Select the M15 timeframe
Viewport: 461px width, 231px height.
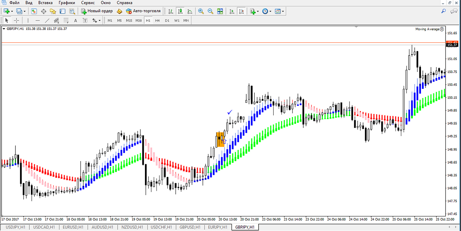pyautogui.click(x=129, y=20)
